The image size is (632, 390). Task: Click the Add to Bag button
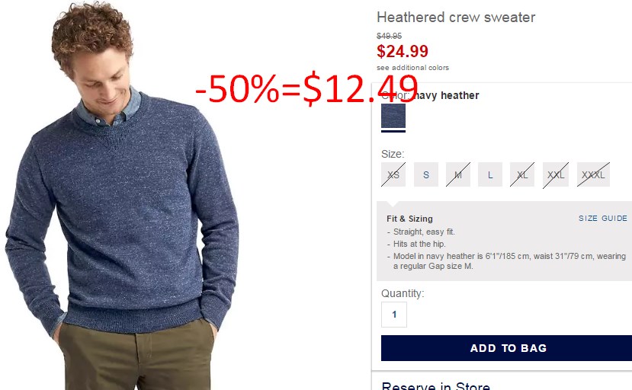[x=507, y=348]
